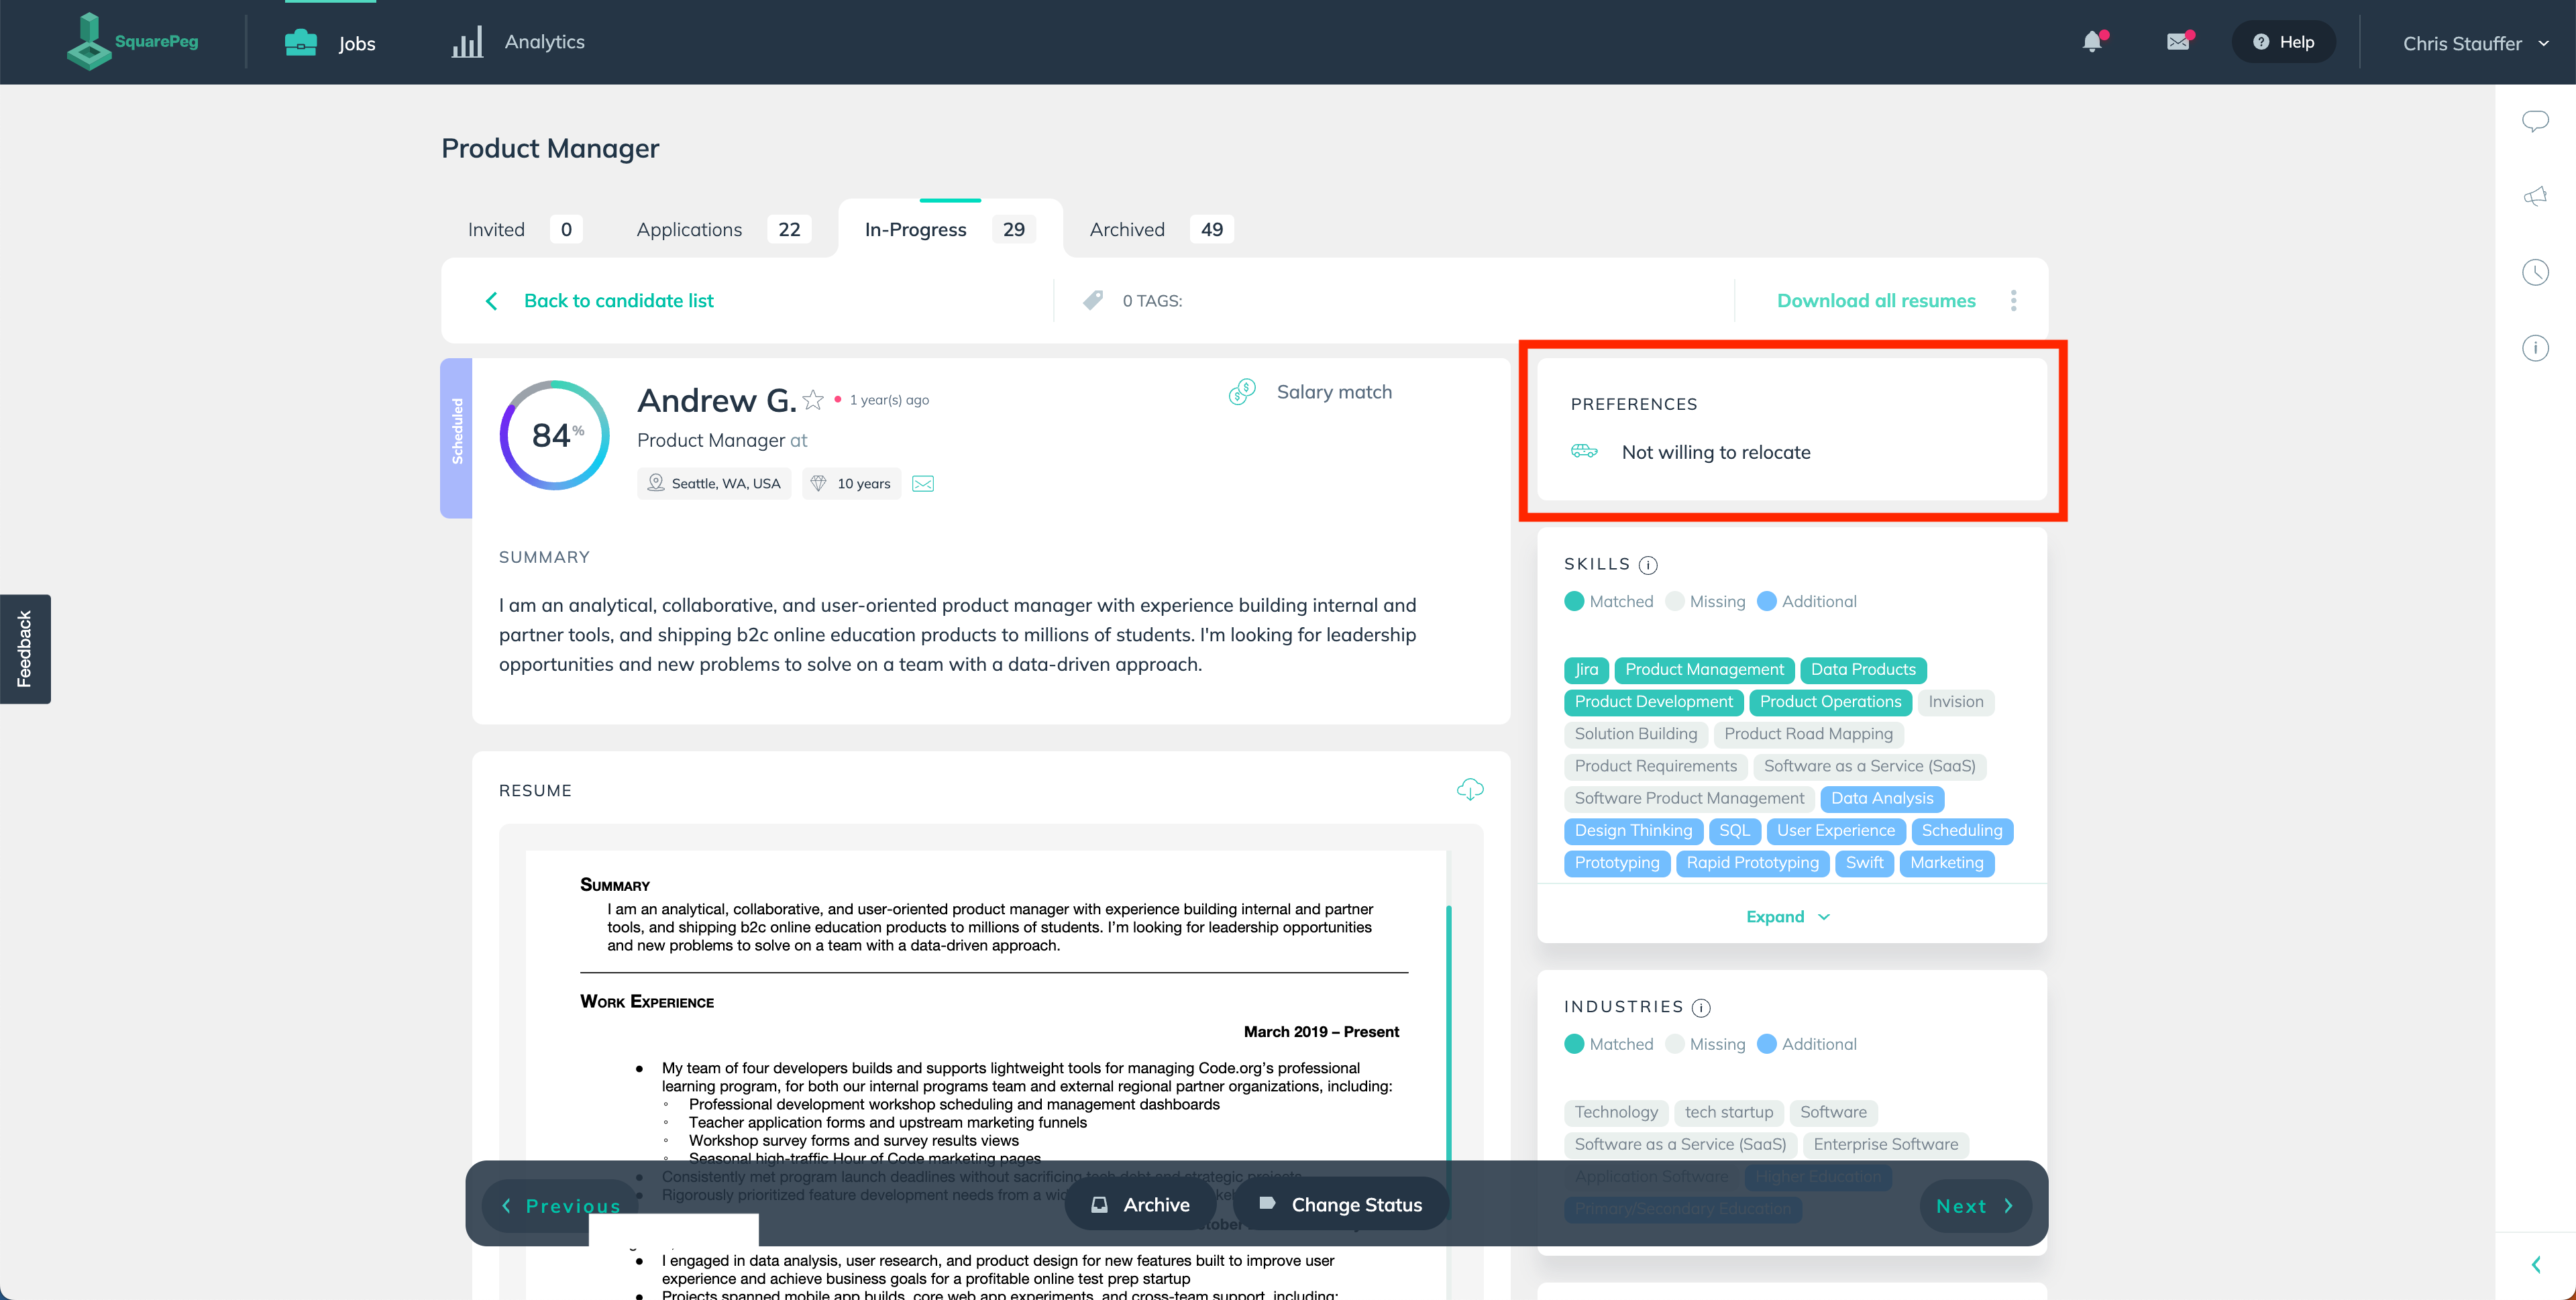This screenshot has height=1300, width=2576.
Task: Click the three-dot overflow menu button
Action: click(2016, 300)
